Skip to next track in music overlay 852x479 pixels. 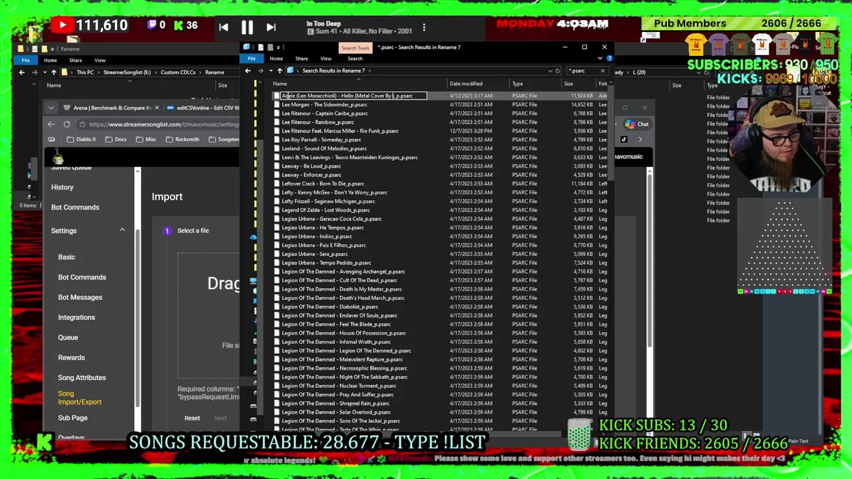[x=271, y=27]
